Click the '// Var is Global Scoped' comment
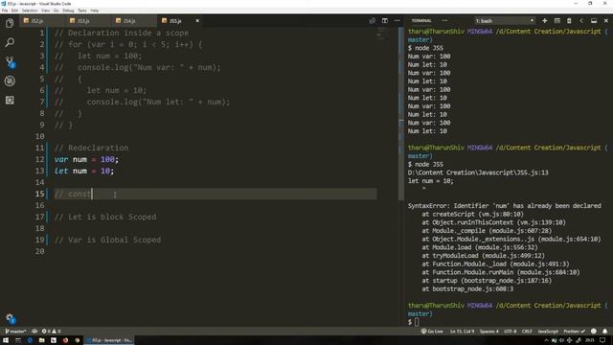The image size is (613, 345). point(107,240)
